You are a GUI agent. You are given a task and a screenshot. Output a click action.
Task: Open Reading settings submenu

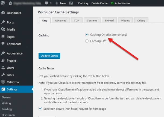7,109
